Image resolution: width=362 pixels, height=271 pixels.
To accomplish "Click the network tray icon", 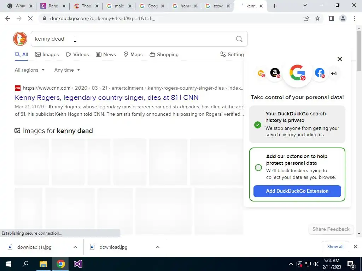I will [x=308, y=264].
